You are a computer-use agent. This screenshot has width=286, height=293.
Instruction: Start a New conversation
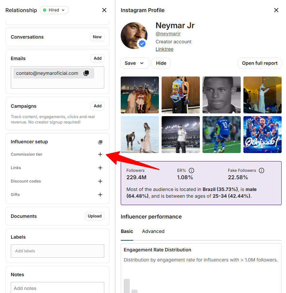pos(97,37)
